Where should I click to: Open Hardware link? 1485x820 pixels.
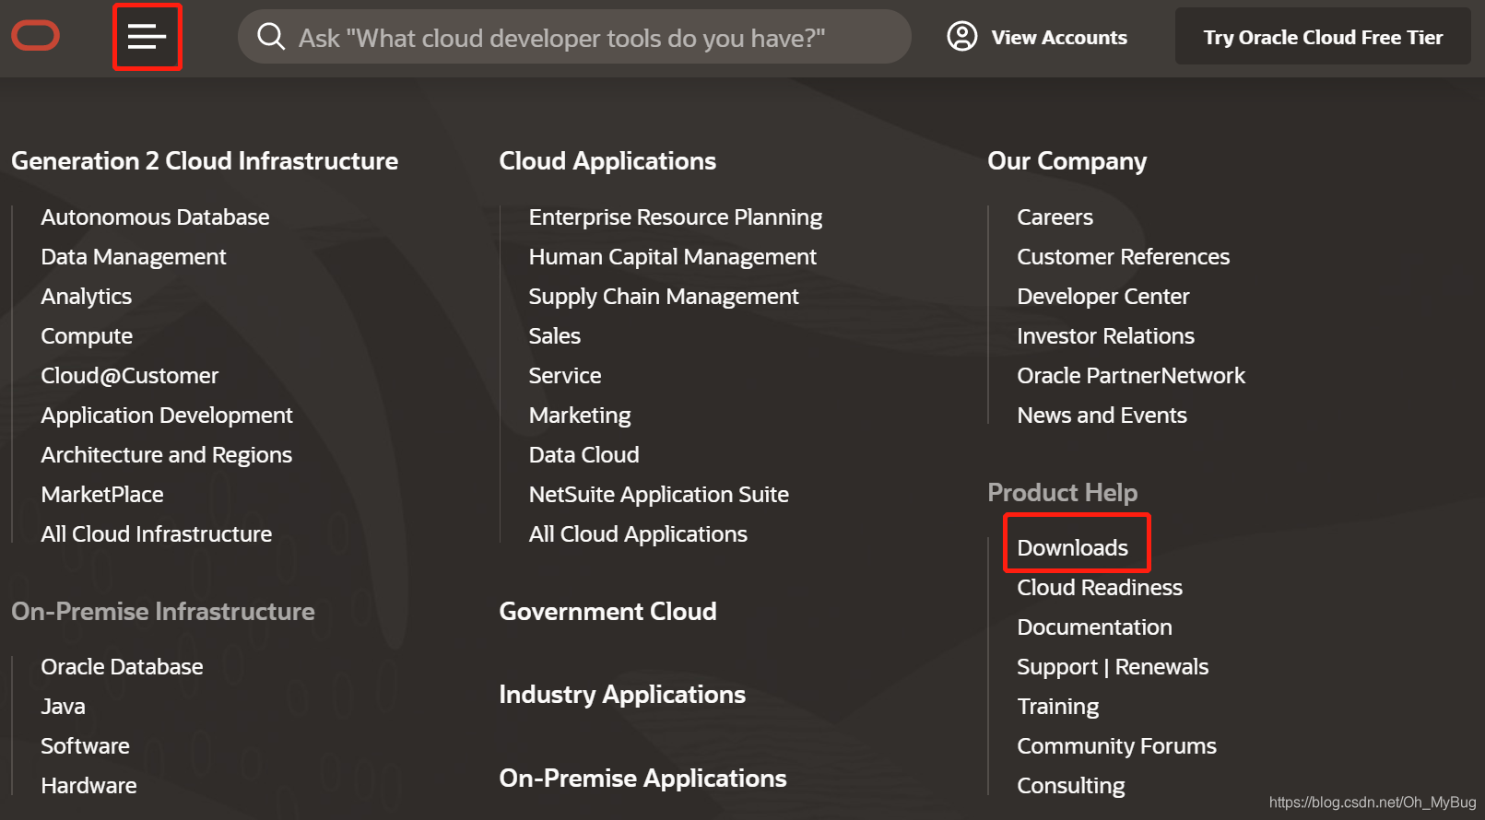88,786
